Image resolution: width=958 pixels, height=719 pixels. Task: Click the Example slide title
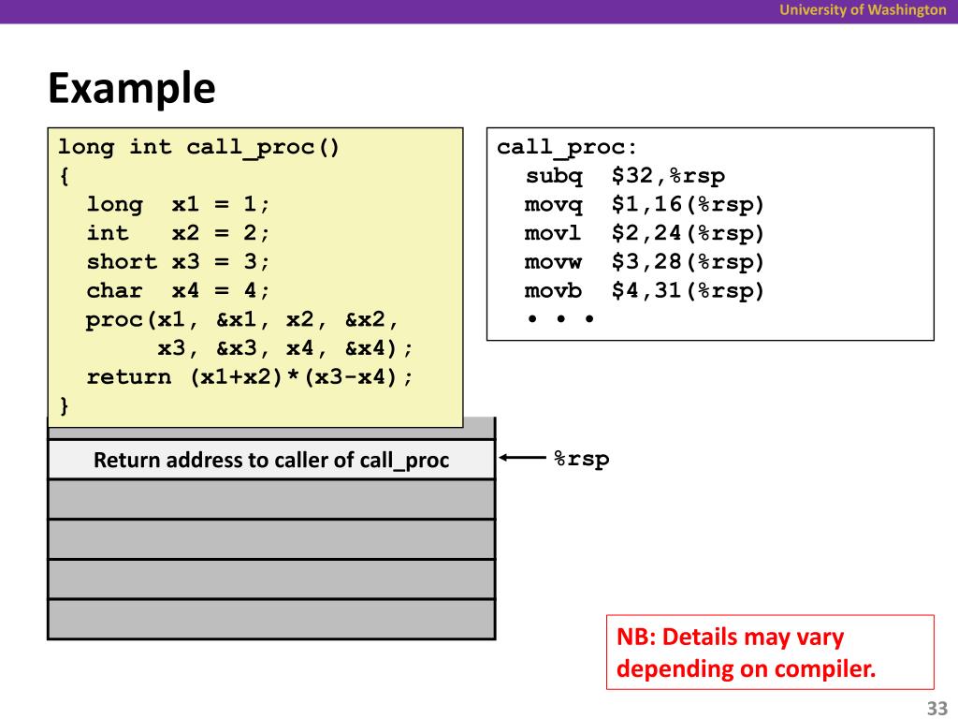click(132, 89)
